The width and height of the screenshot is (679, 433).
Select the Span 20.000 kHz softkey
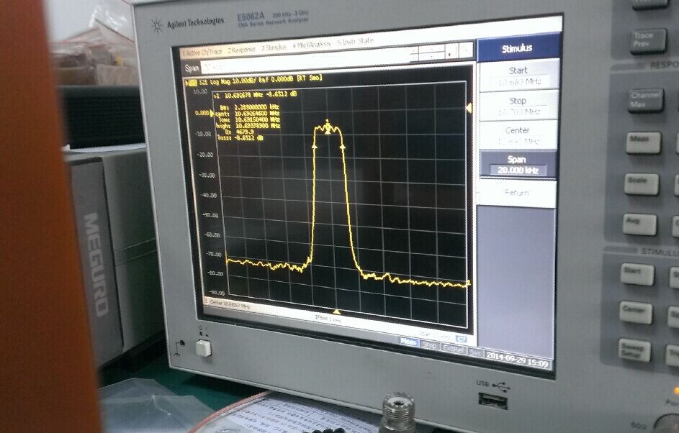click(518, 165)
